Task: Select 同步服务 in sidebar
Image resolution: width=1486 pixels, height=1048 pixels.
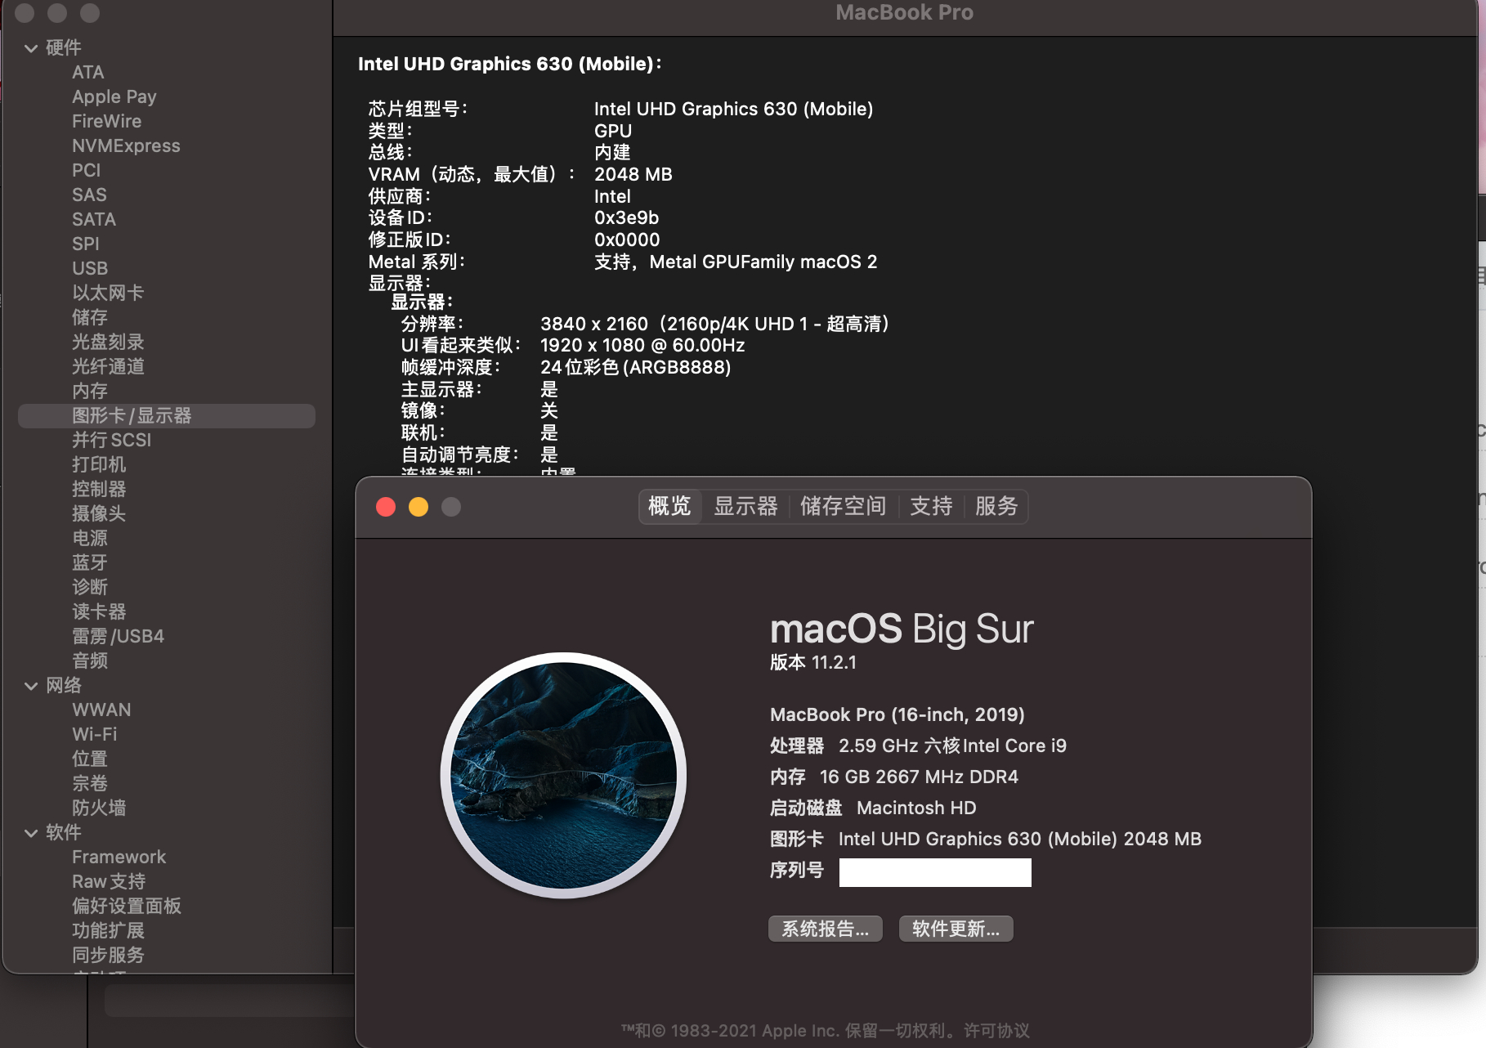Action: [x=108, y=955]
